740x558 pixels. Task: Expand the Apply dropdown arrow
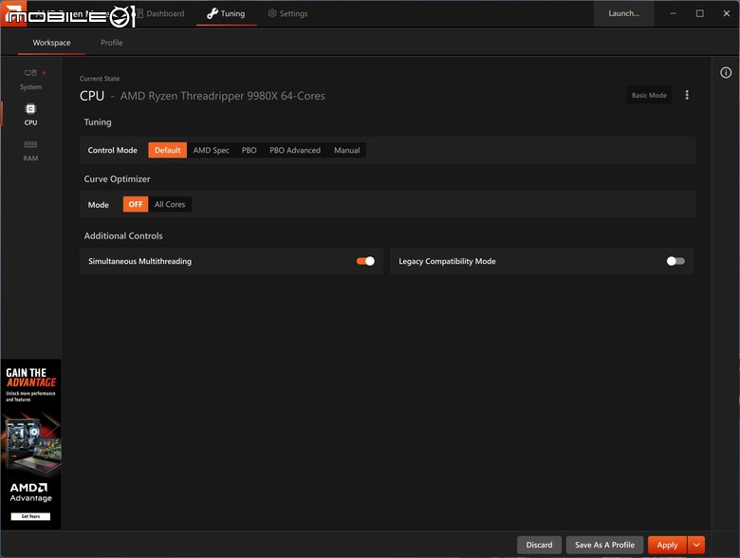696,545
